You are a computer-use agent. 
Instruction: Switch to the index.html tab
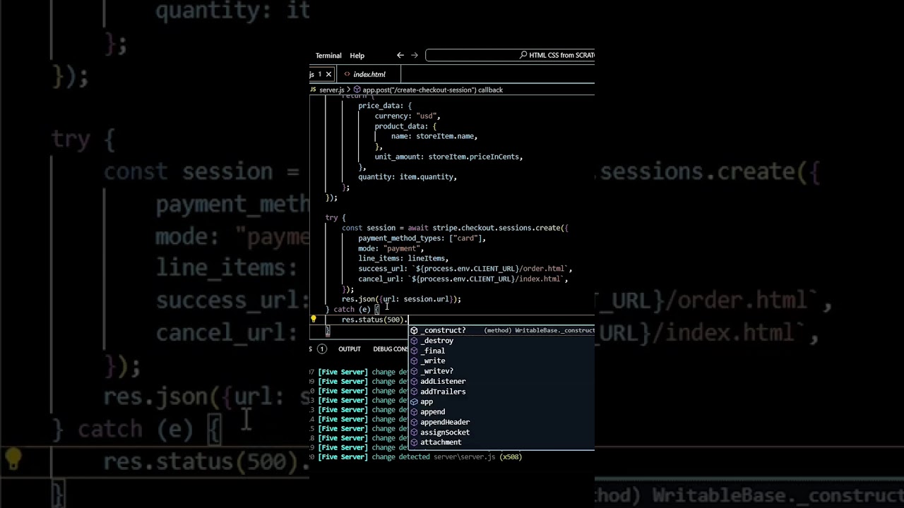[x=369, y=74]
